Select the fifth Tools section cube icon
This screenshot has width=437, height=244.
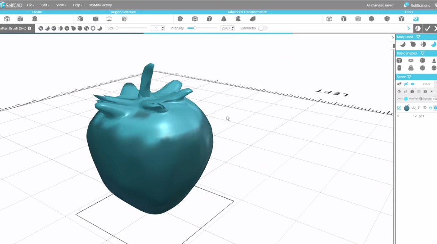(387, 19)
